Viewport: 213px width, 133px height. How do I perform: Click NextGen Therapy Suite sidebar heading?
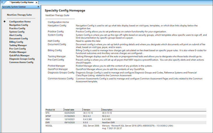[x=19, y=15]
